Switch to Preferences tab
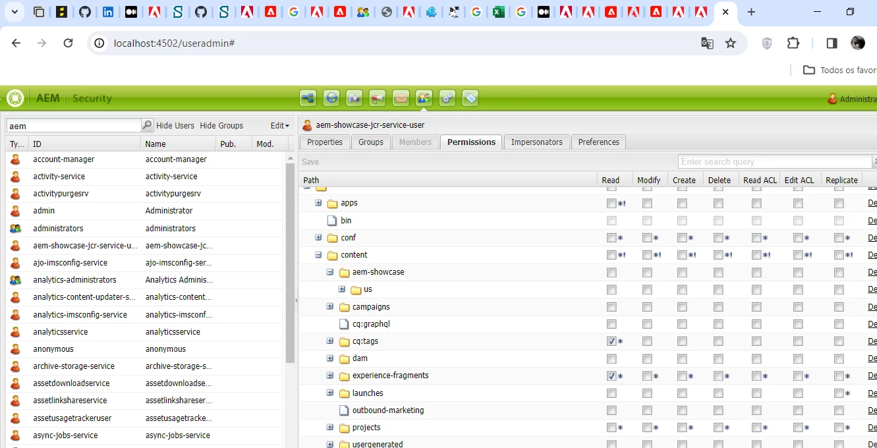The width and height of the screenshot is (877, 448). point(599,142)
